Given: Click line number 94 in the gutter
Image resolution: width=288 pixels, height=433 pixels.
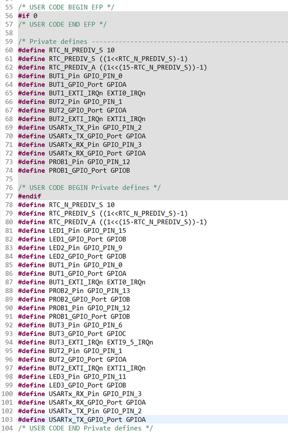Looking at the screenshot, I should click(x=9, y=342).
